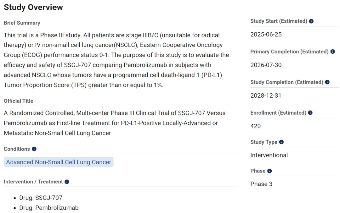The image size is (340, 213).
Task: Select the Drug: SSGJ-707 list item
Action: coord(48,198)
